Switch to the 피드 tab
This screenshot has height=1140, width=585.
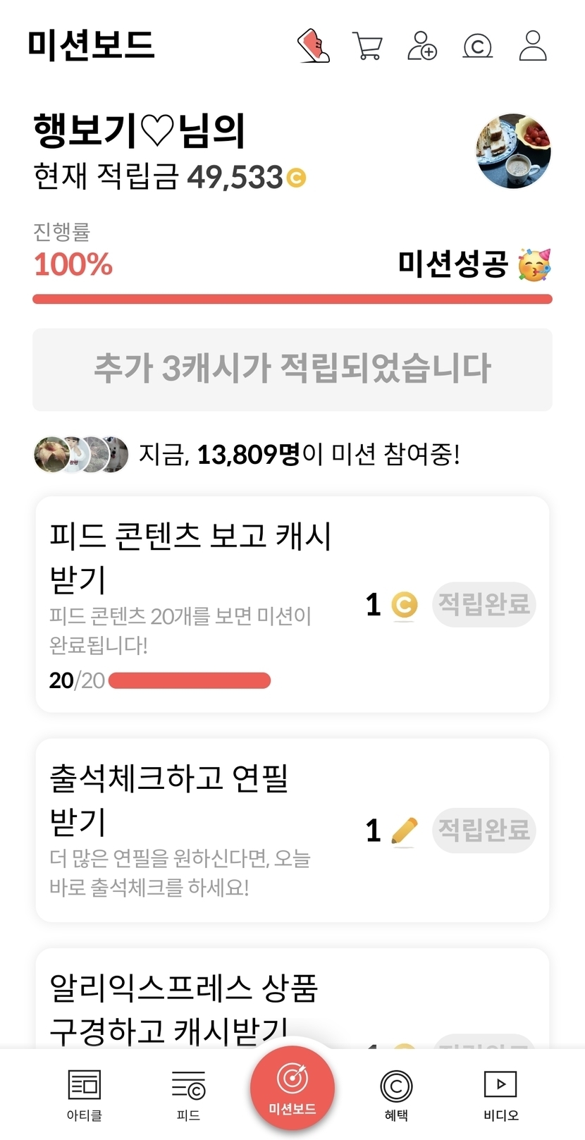coord(188,1094)
